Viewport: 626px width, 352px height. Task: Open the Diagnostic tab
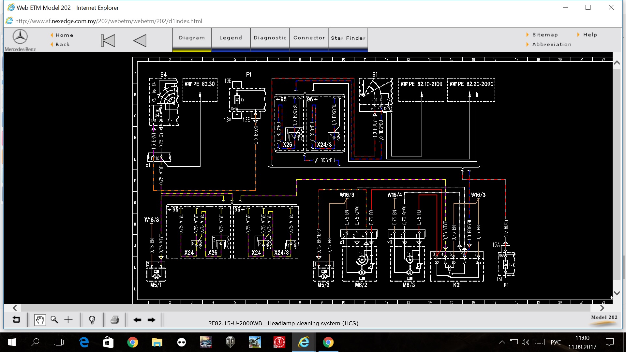[x=270, y=38]
